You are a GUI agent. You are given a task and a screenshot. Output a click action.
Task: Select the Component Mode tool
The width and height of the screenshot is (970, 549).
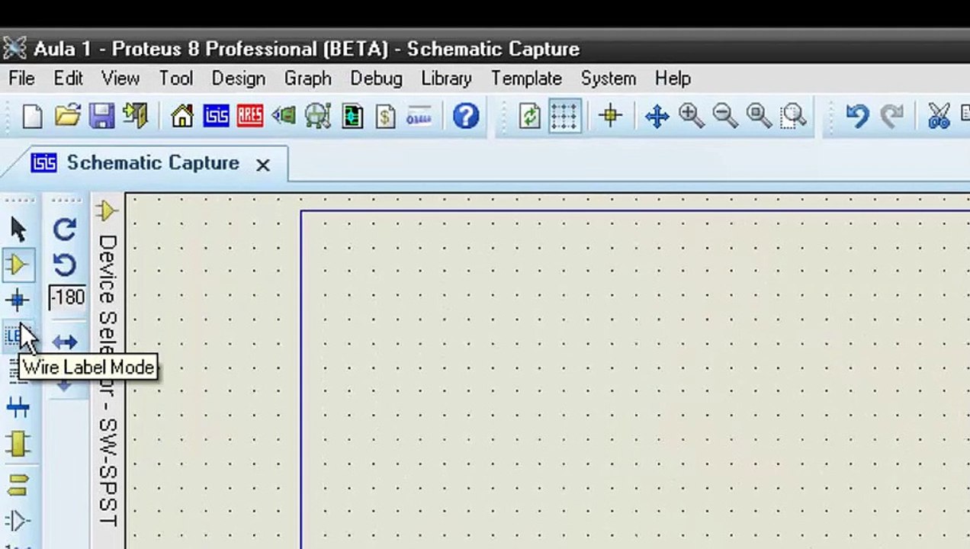(x=18, y=265)
